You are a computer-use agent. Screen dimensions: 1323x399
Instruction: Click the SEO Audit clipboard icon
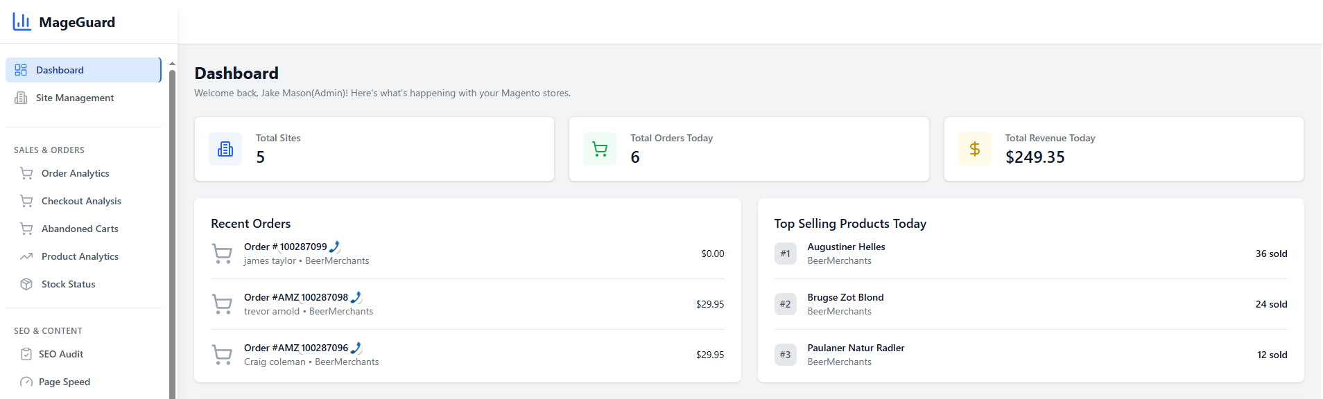[x=26, y=353]
